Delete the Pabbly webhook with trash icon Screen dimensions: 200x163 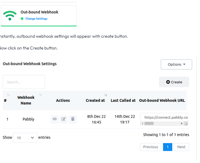pyautogui.click(x=73, y=119)
